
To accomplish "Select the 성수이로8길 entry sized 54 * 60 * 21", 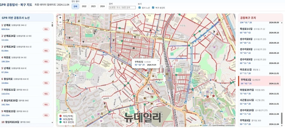I will click(260, 41).
